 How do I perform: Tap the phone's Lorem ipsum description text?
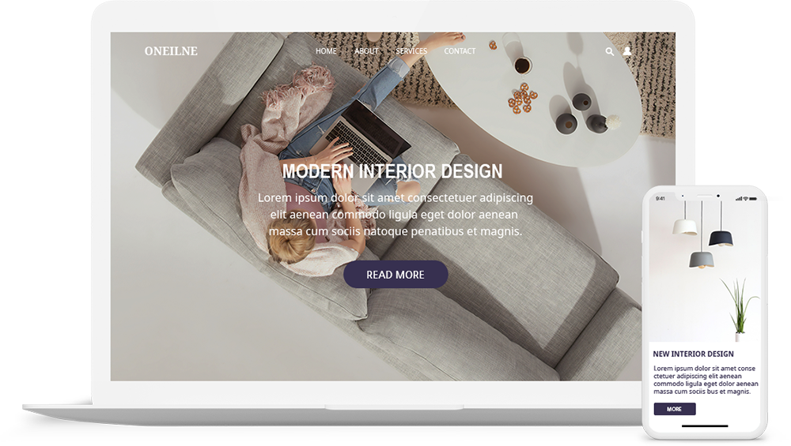(706, 380)
